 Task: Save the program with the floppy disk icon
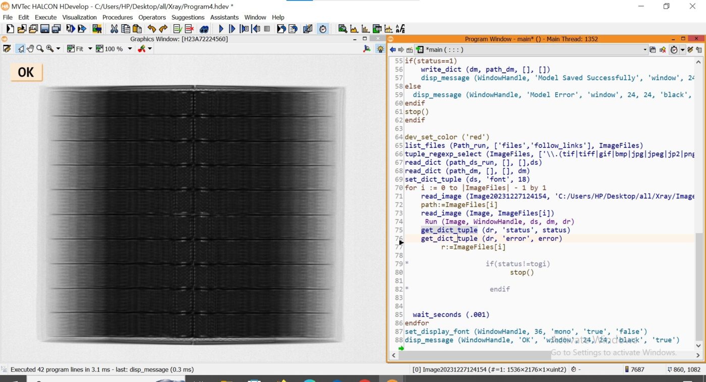pyautogui.click(x=44, y=29)
